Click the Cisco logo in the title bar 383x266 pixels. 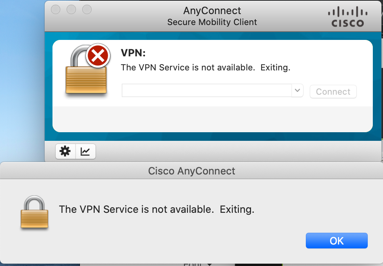coord(348,16)
